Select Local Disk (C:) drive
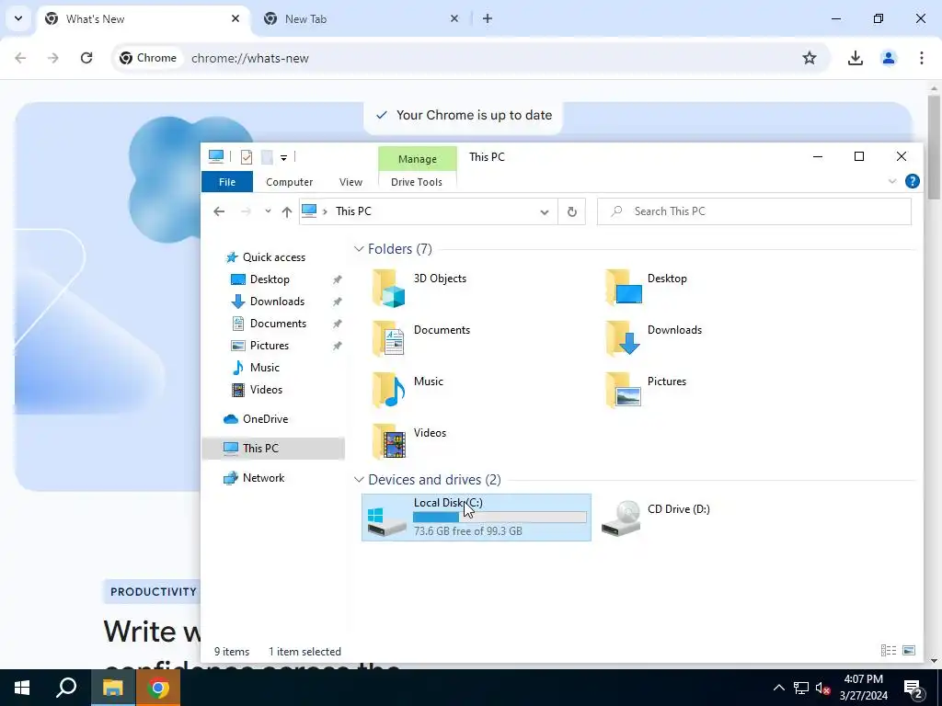 [x=477, y=518]
